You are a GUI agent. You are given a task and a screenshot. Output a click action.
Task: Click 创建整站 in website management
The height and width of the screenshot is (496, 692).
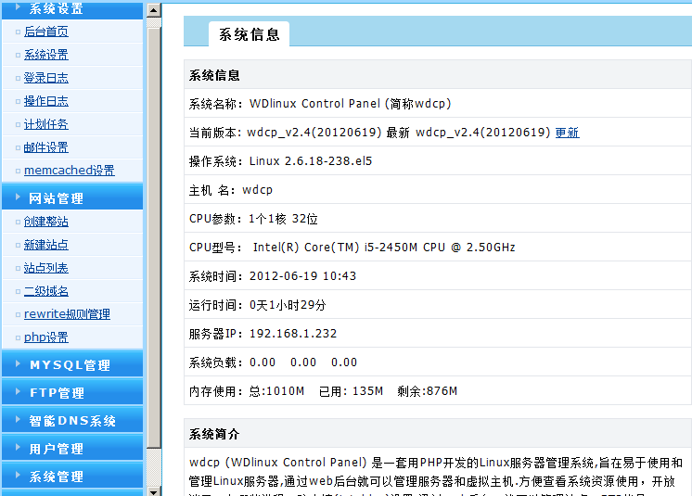(46, 222)
